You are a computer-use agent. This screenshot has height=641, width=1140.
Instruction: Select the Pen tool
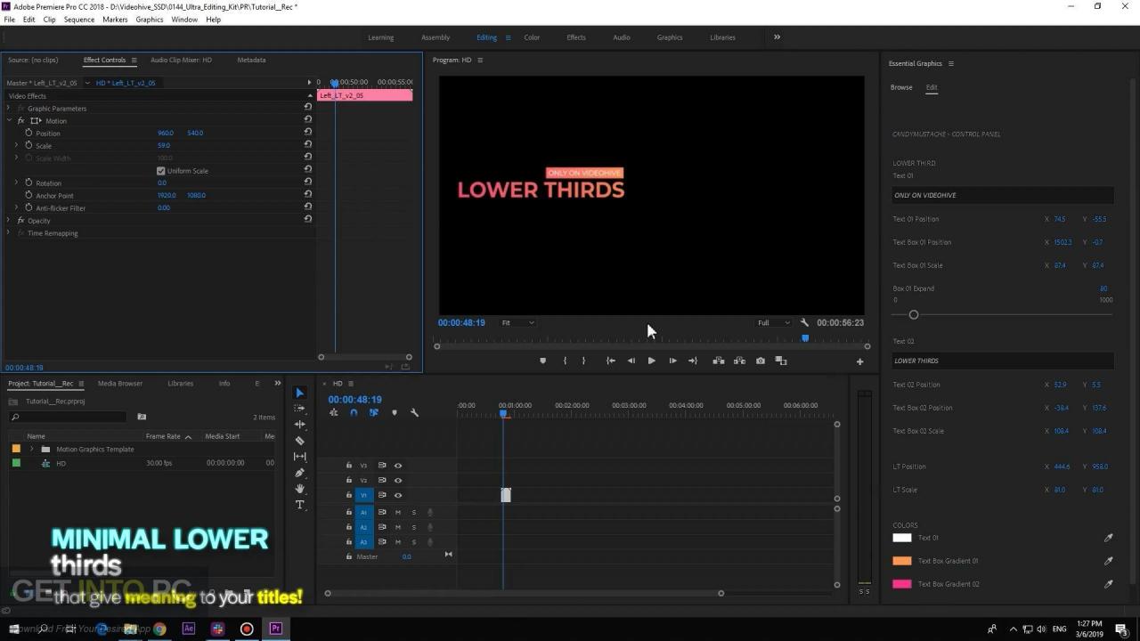tap(300, 473)
